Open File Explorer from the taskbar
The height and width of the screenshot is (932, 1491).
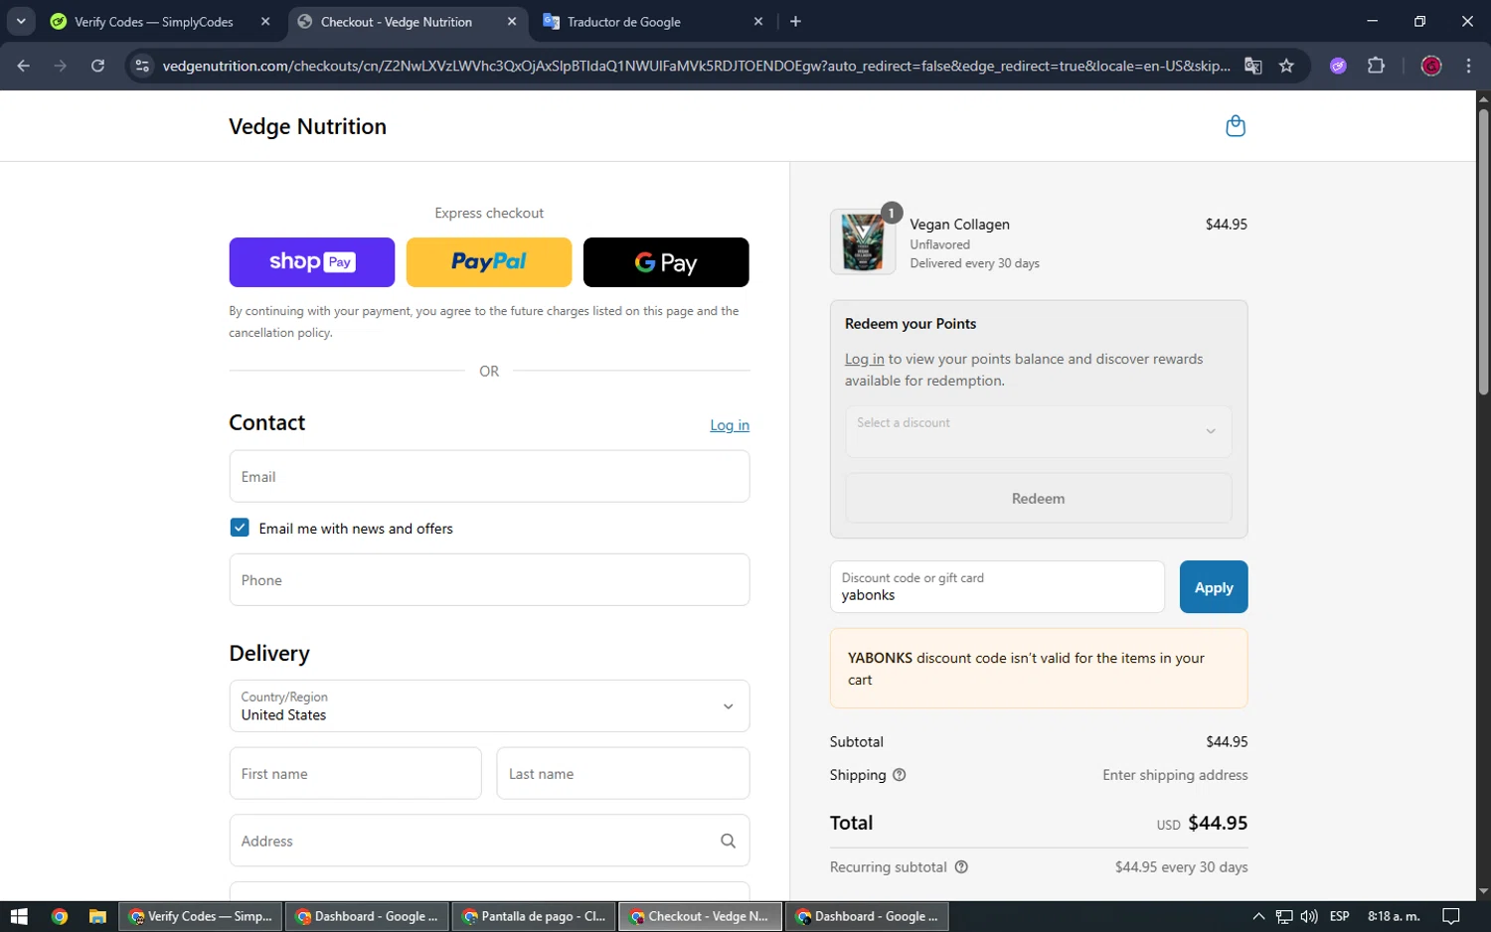97,916
